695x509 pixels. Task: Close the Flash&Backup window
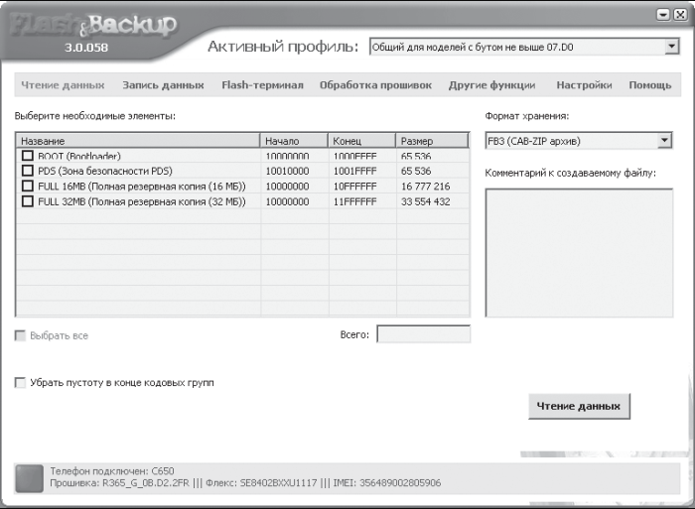[680, 15]
